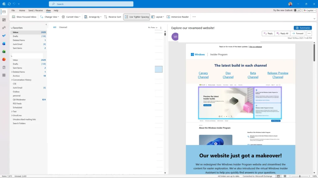318x178 pixels.
Task: Open the File menu
Action: [13, 10]
